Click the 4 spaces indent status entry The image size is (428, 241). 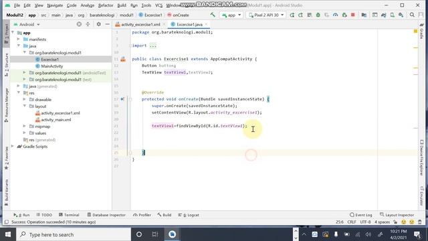[x=382, y=222]
